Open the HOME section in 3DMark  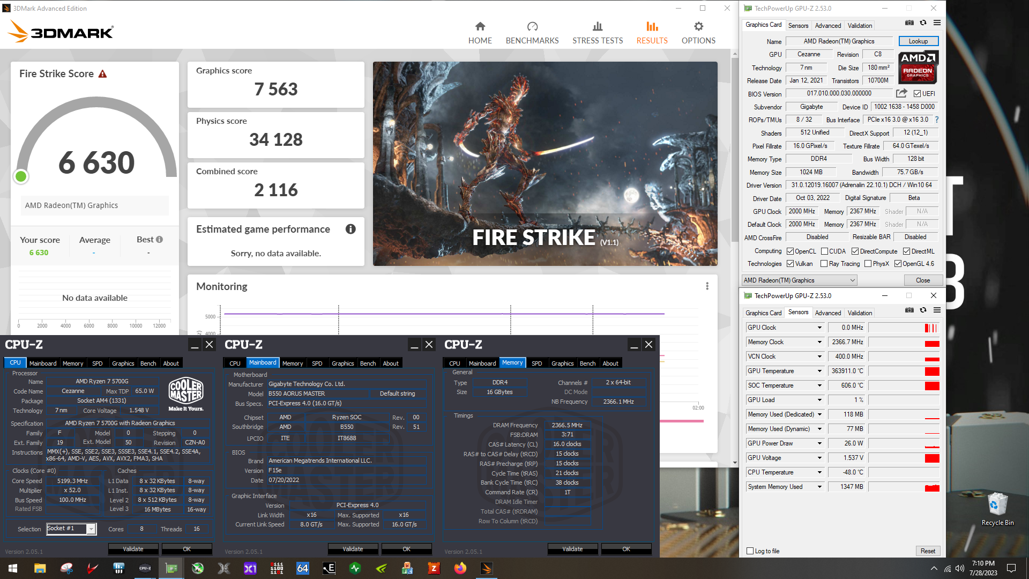click(480, 33)
